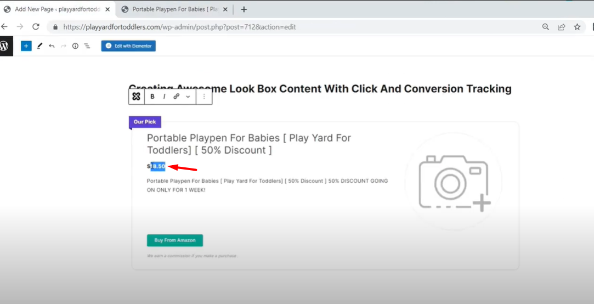This screenshot has width=594, height=304.
Task: Open block options three-dot menu
Action: click(x=204, y=97)
